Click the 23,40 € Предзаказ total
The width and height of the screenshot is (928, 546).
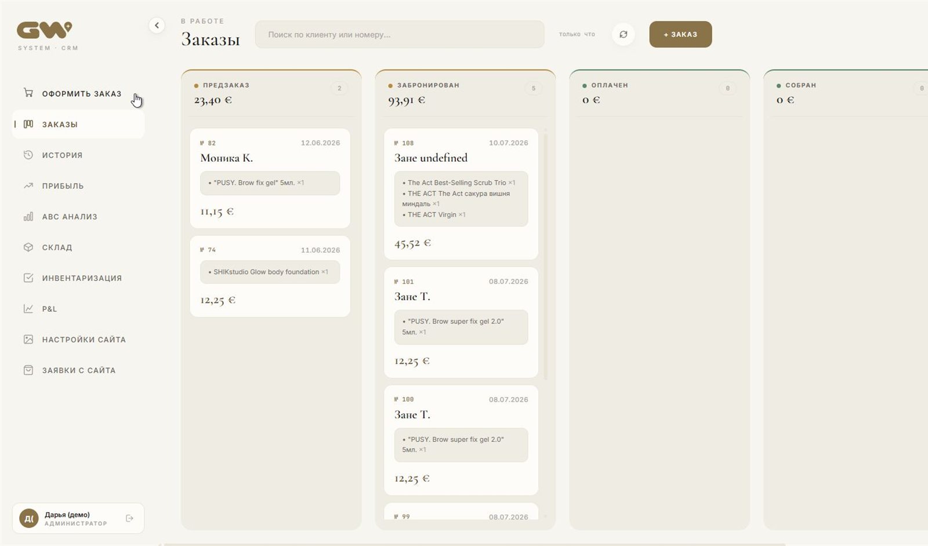213,100
